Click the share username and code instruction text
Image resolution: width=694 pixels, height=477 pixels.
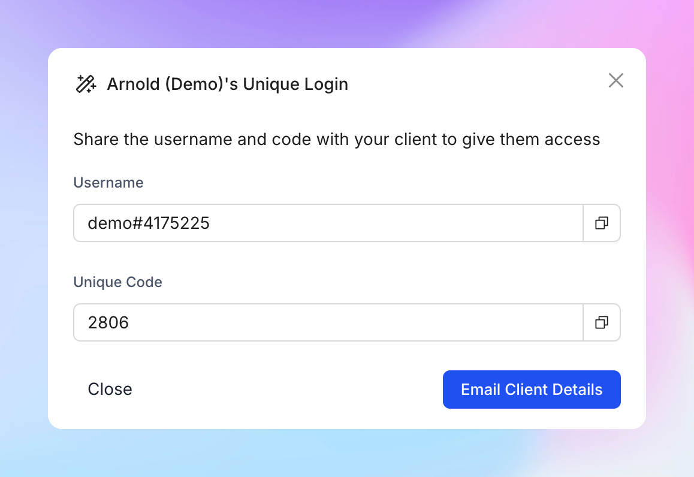pyautogui.click(x=336, y=140)
